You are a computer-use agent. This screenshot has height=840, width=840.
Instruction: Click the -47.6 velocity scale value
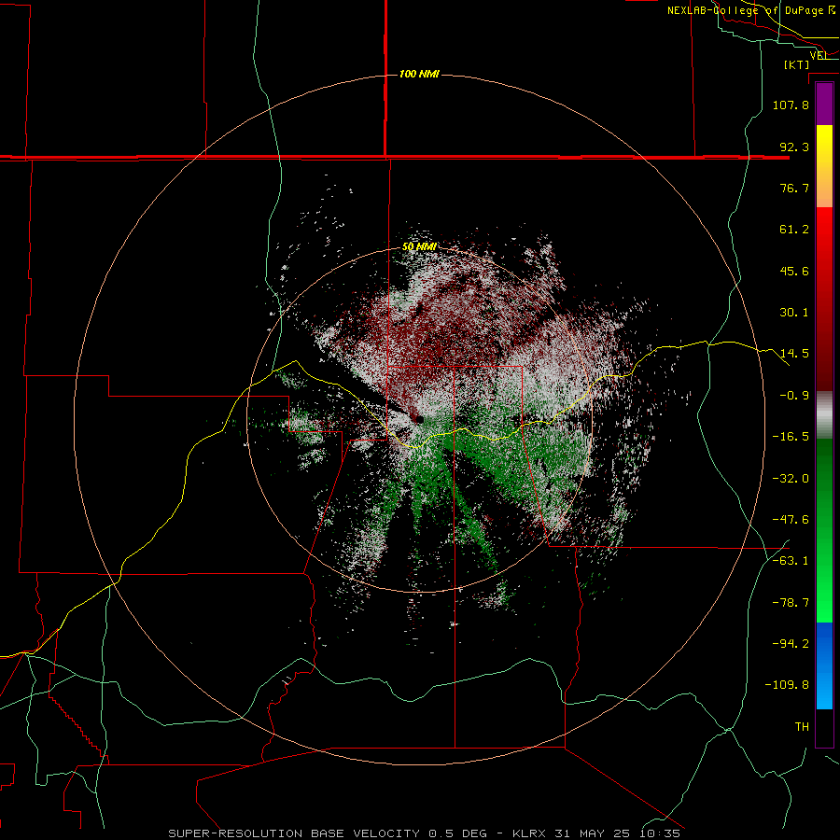point(791,520)
